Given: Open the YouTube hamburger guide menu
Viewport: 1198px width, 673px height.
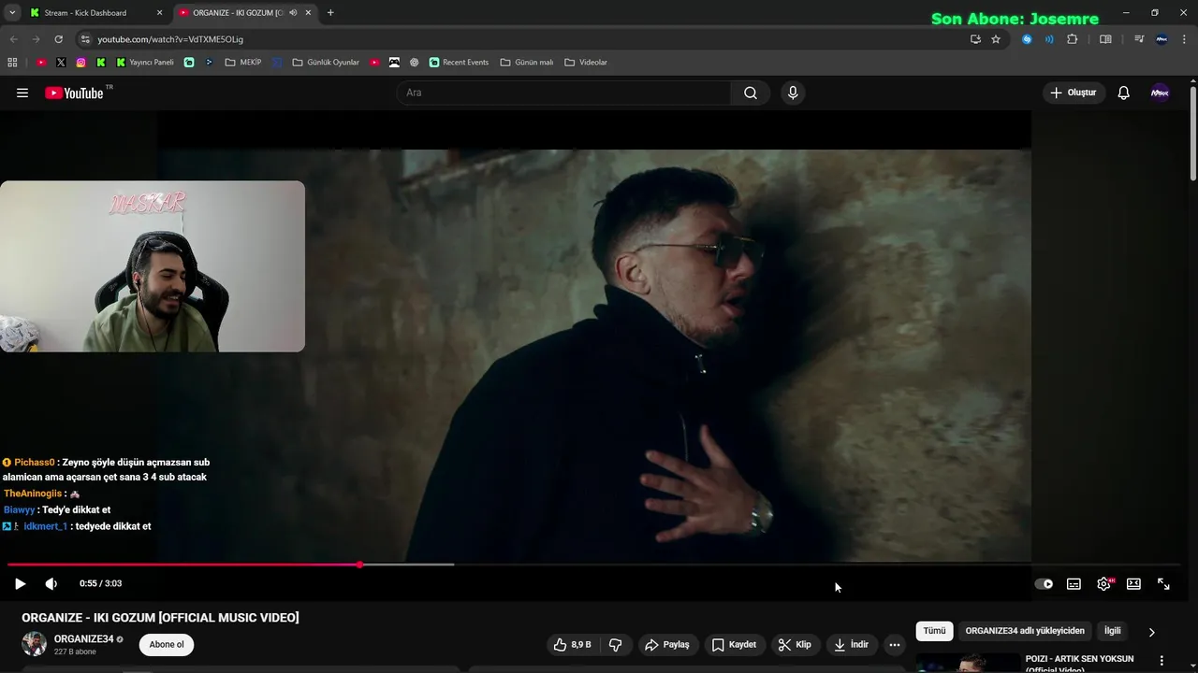Looking at the screenshot, I should pyautogui.click(x=22, y=93).
